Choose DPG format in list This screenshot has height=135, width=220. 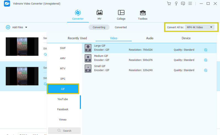click(63, 79)
